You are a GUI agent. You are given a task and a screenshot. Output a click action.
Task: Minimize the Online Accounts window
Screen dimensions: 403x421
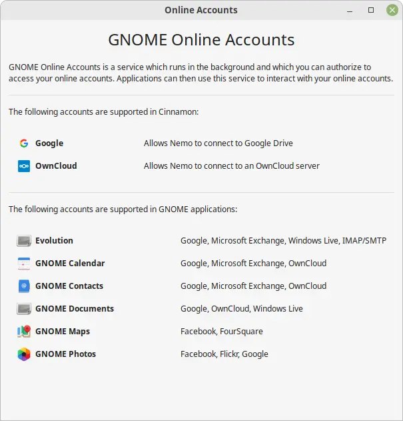pyautogui.click(x=350, y=11)
